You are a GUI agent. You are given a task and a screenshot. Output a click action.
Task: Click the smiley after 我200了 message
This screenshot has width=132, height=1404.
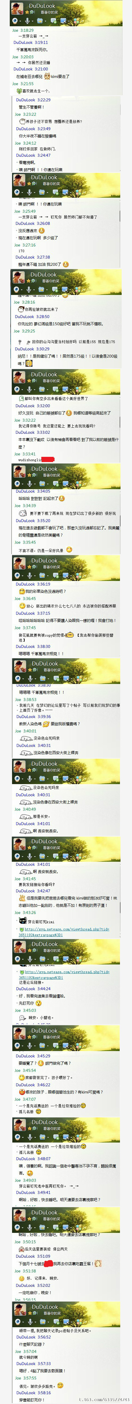pyautogui.click(x=65, y=264)
